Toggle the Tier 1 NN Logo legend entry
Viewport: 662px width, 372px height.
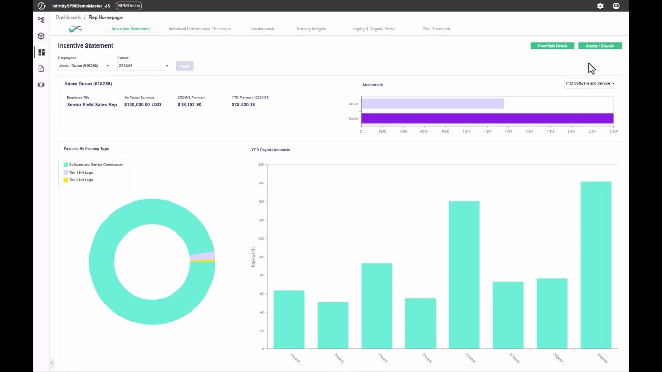coord(78,173)
